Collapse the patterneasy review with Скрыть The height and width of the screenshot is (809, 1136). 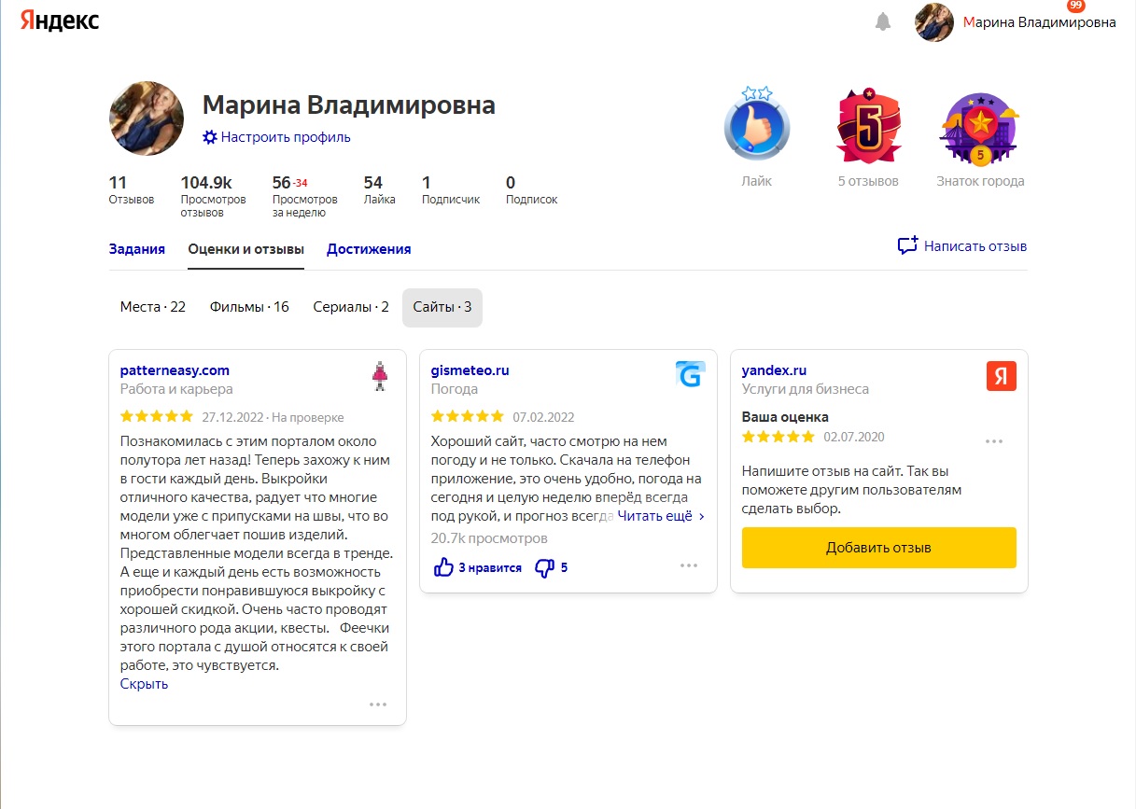144,684
